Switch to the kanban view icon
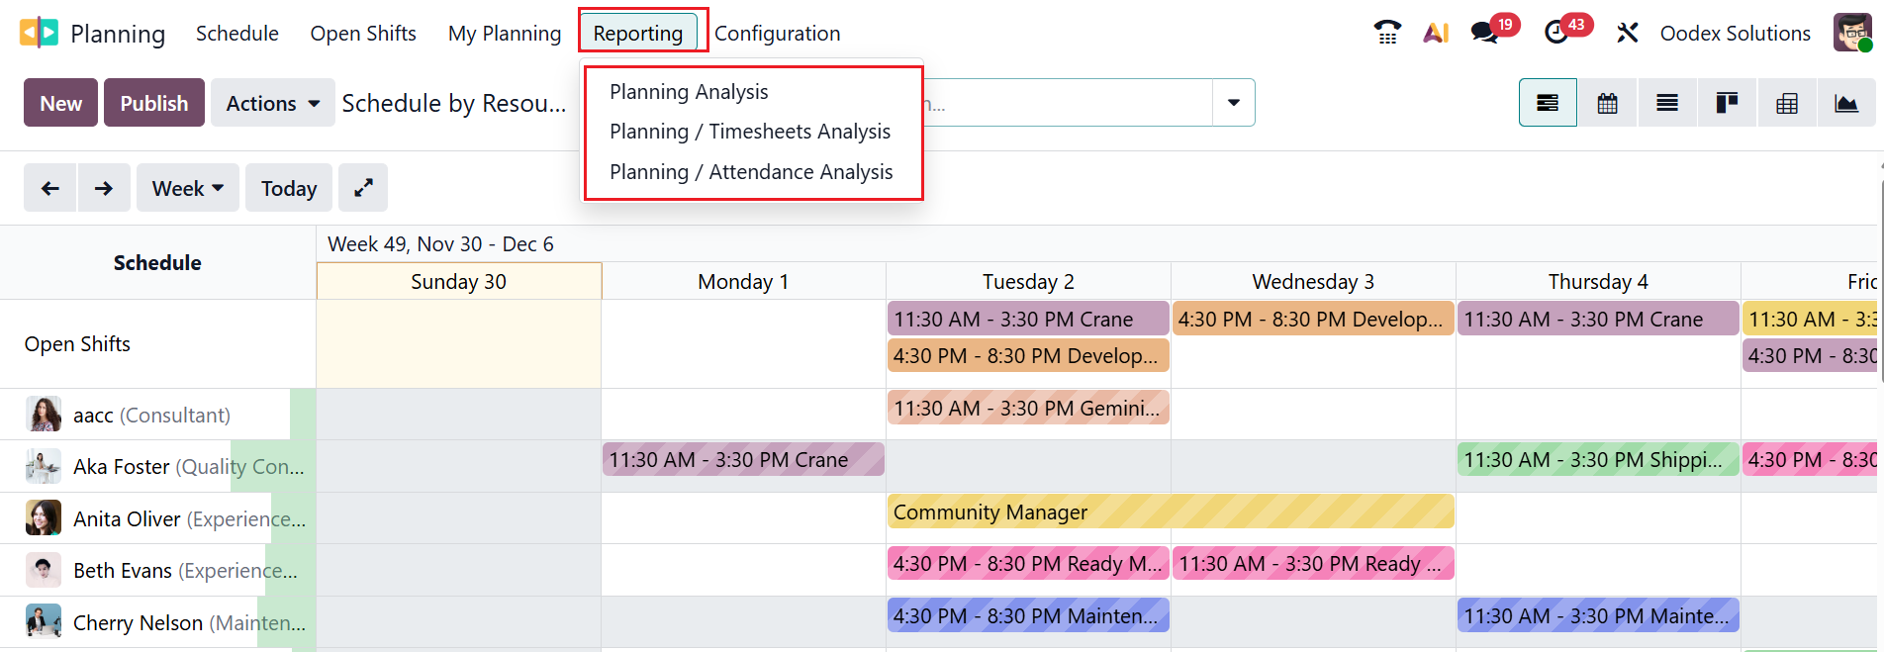The height and width of the screenshot is (652, 1884). coord(1727,103)
